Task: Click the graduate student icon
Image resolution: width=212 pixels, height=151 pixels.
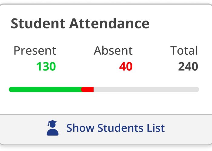Action: (52, 128)
